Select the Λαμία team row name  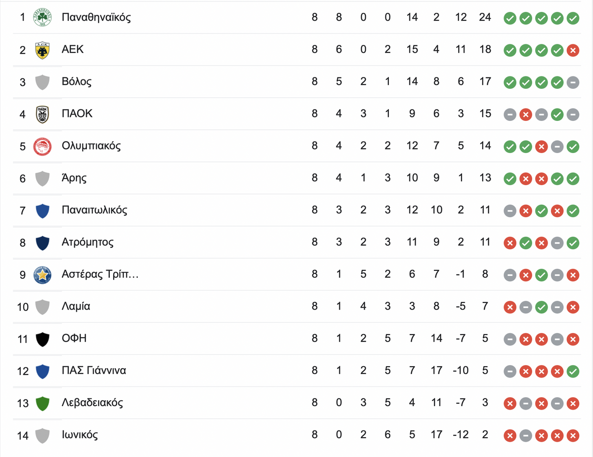pos(76,306)
